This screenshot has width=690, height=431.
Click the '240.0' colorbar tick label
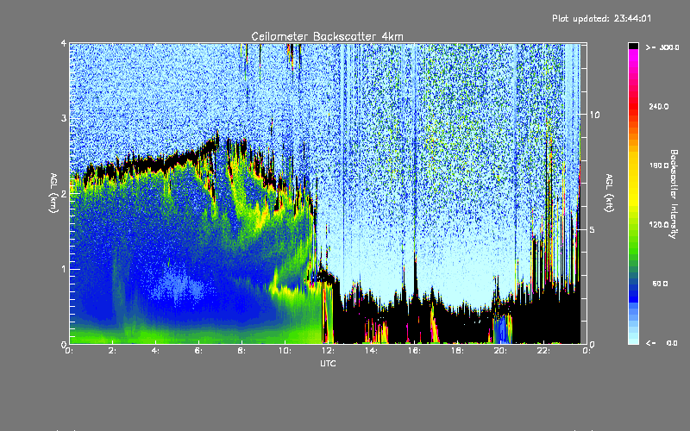click(x=659, y=107)
